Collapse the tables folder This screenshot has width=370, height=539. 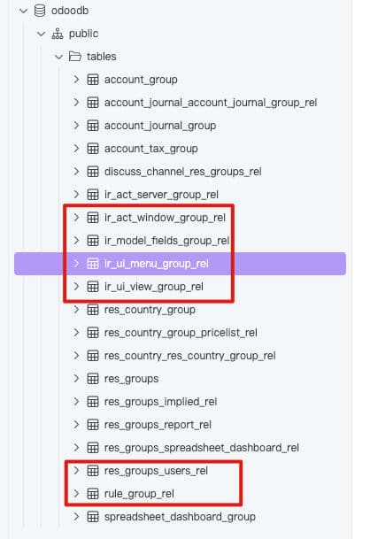pyautogui.click(x=58, y=57)
